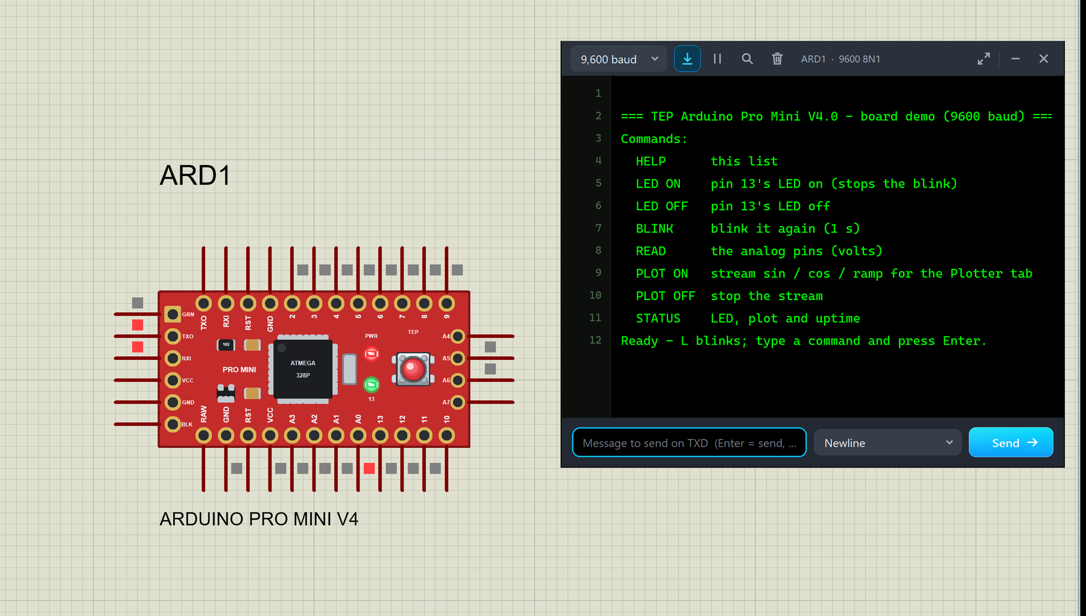
Task: Click the ARDUINO PRO MINI V4 label
Action: (x=259, y=519)
